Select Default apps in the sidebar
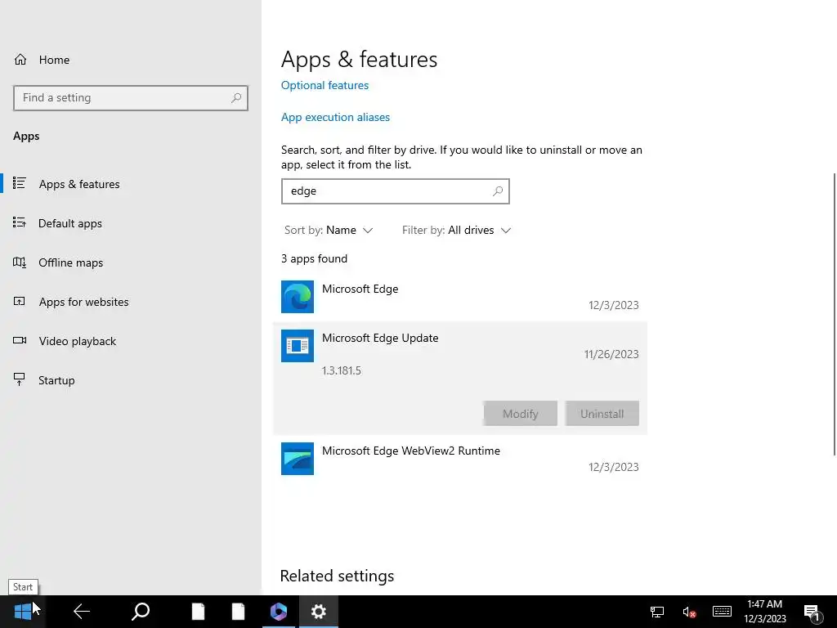837x628 pixels. [131, 223]
